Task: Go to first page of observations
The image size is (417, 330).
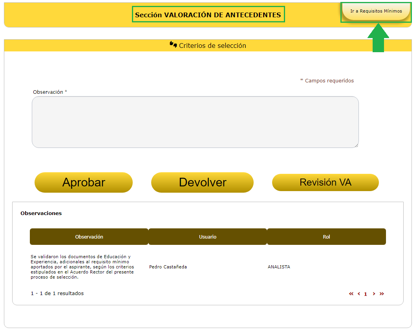Action: pyautogui.click(x=351, y=294)
